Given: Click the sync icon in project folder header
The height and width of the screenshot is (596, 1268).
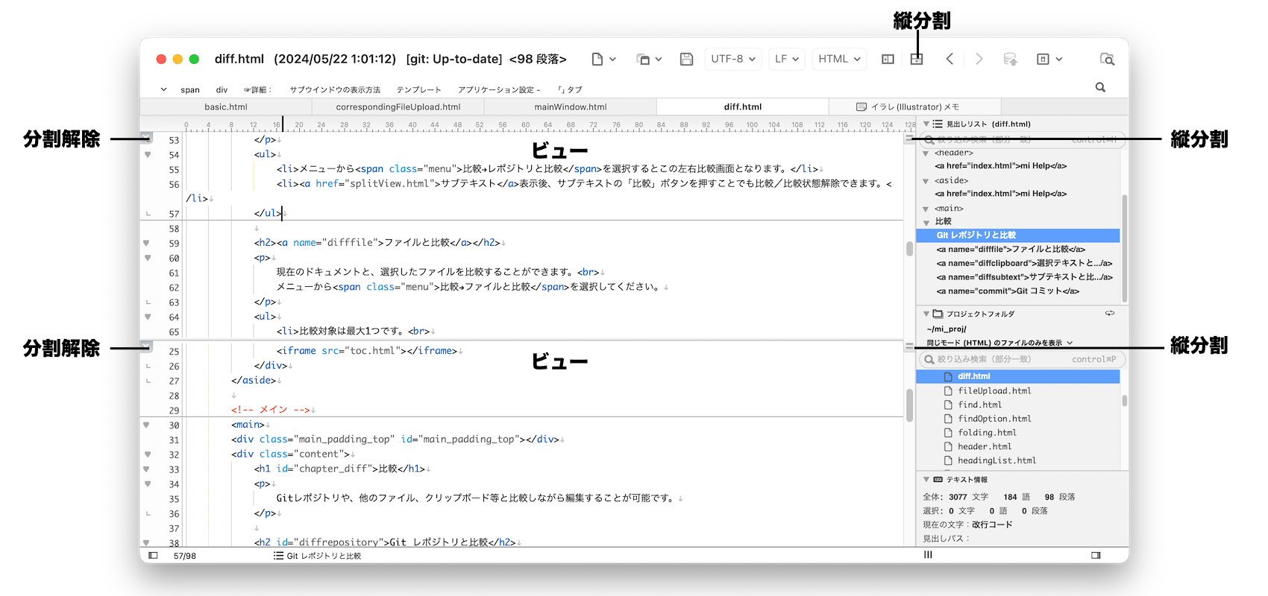Looking at the screenshot, I should pos(1110,314).
